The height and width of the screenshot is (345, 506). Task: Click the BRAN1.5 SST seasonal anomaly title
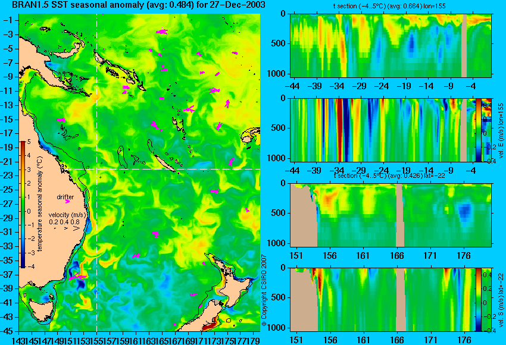coord(139,5)
